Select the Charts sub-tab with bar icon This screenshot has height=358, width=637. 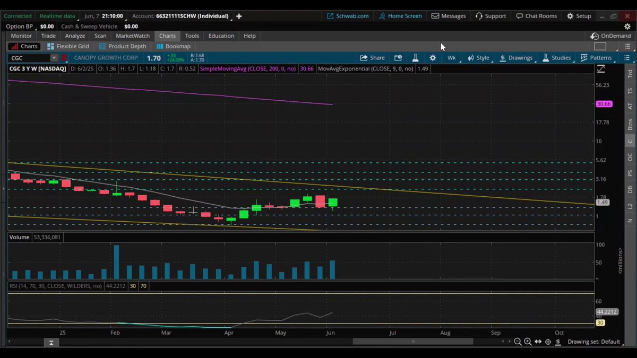point(24,47)
